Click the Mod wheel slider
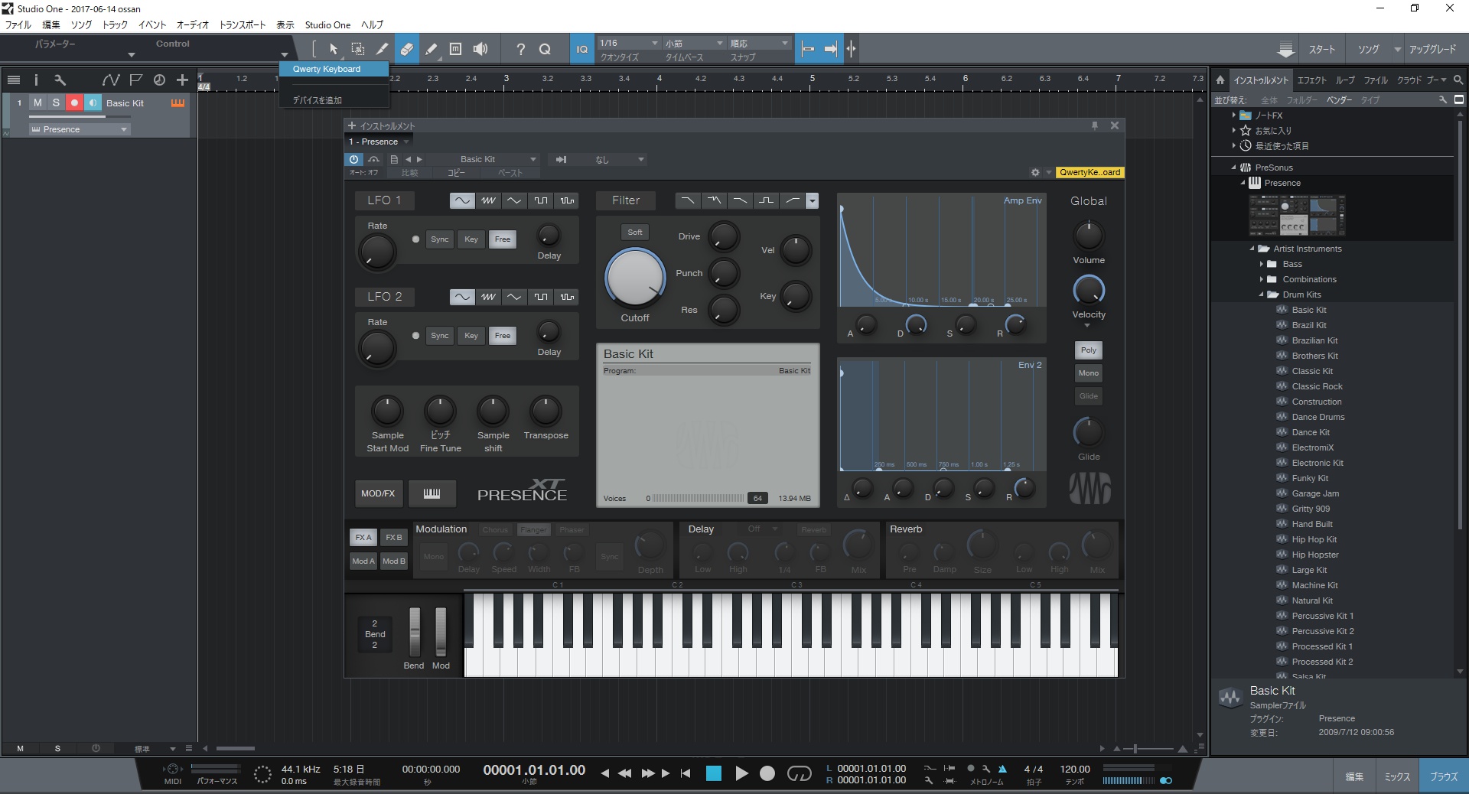The width and height of the screenshot is (1469, 794). pos(441,632)
